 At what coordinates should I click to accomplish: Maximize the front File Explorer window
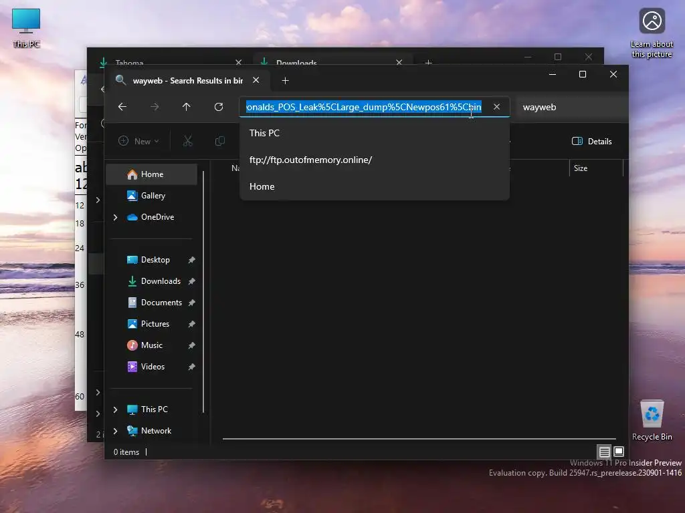click(x=583, y=74)
